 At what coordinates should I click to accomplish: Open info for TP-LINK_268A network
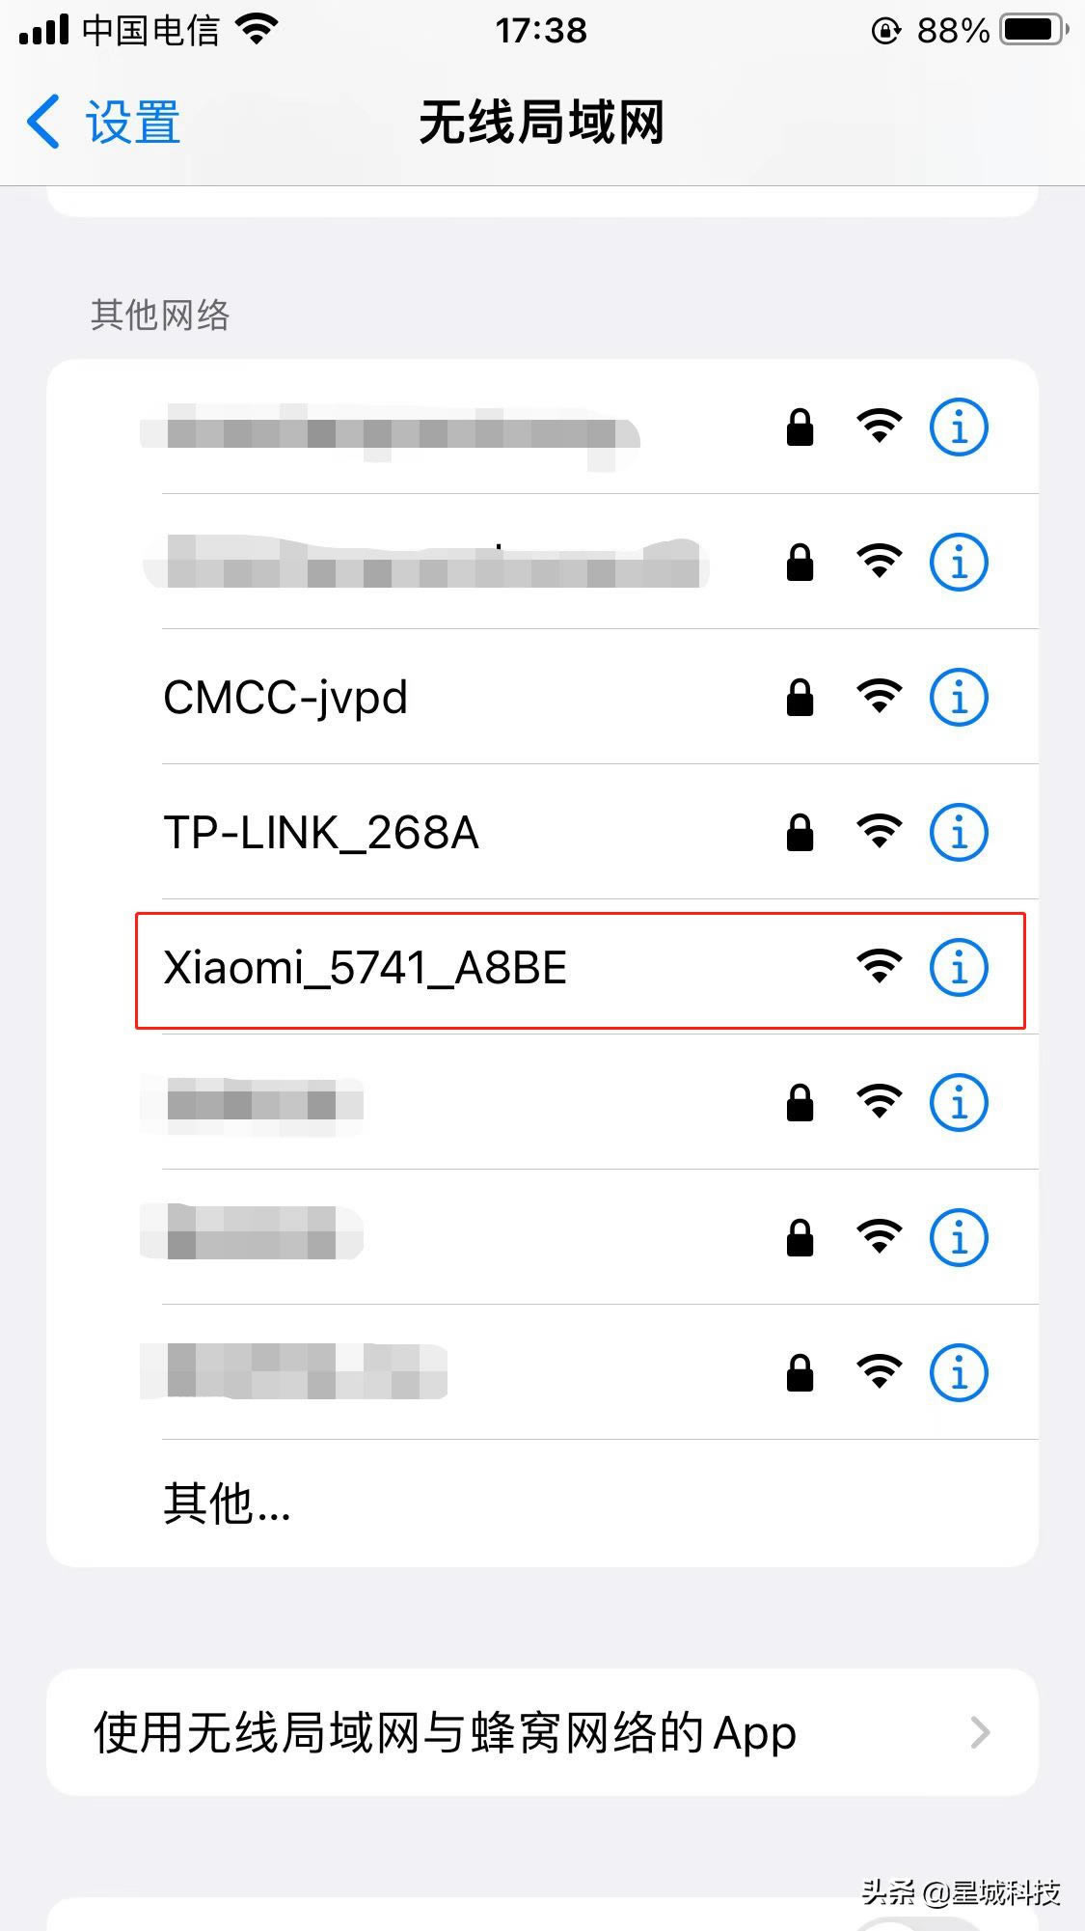959,832
